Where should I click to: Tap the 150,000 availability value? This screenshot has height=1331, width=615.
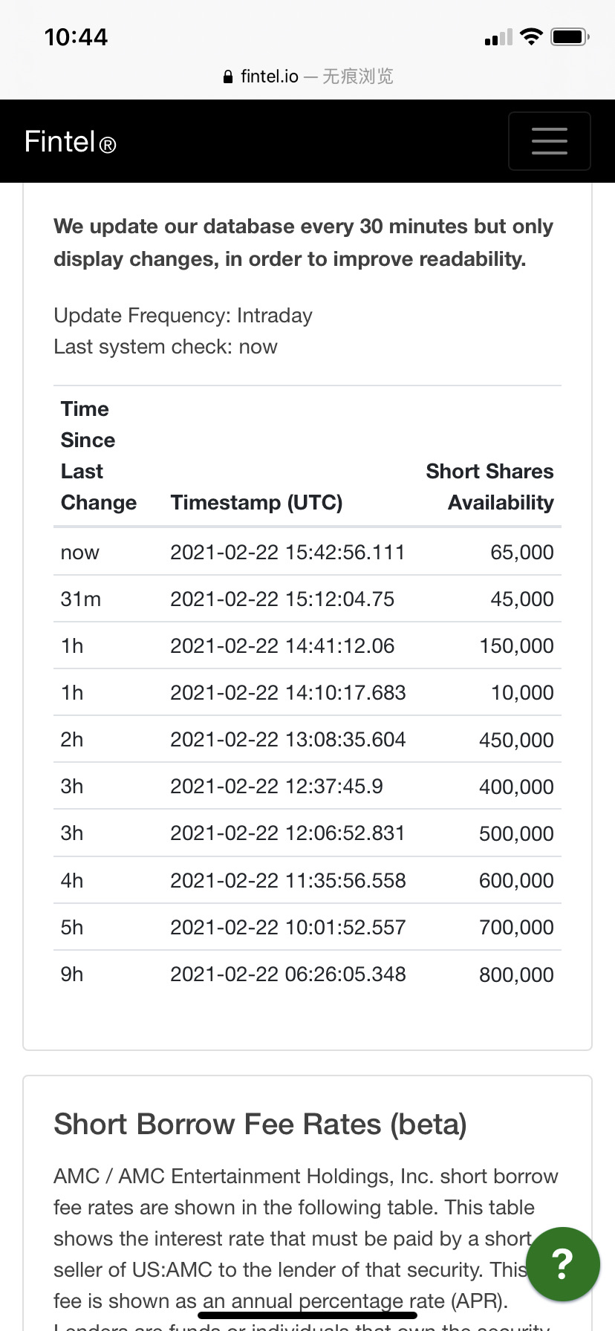point(517,645)
